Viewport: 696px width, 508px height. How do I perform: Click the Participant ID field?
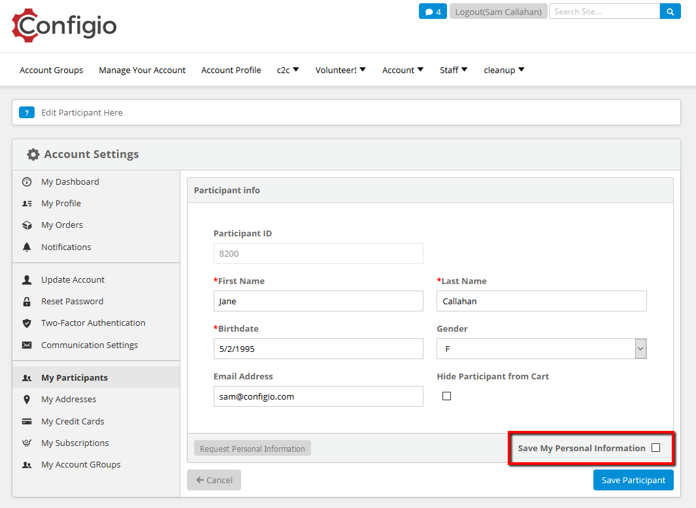point(318,253)
